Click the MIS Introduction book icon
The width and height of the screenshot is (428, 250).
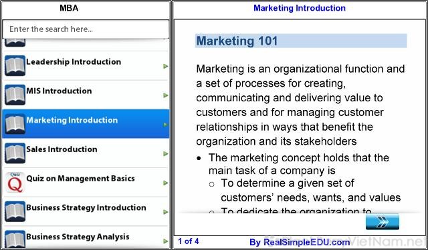[x=15, y=95]
